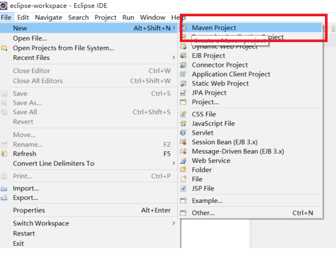336x258 pixels.
Task: Click the Servlet icon
Action: click(x=184, y=133)
